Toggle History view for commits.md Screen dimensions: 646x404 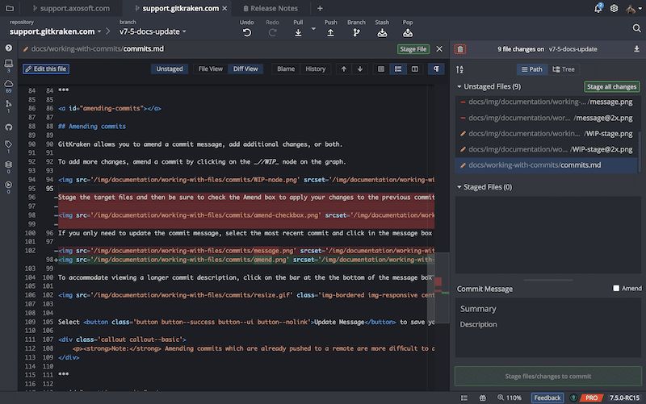[315, 69]
